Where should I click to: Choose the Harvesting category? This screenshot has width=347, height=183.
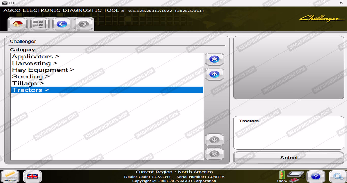pyautogui.click(x=107, y=63)
